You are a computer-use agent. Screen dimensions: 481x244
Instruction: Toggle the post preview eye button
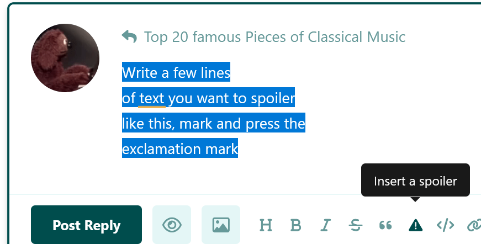(x=172, y=225)
